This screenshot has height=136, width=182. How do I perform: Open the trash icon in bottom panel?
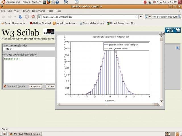(x=177, y=134)
